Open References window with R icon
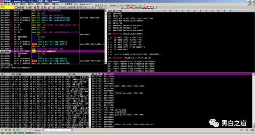The width and height of the screenshot is (255, 135). click(x=88, y=7)
